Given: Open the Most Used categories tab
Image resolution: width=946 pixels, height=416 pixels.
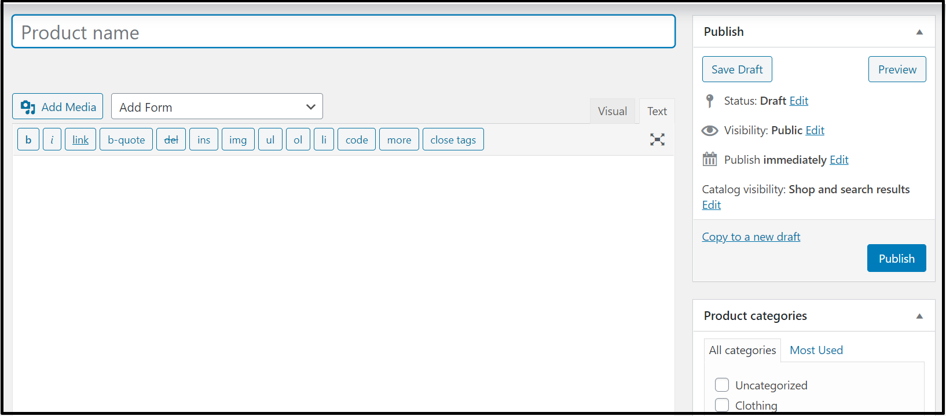Looking at the screenshot, I should coord(816,350).
